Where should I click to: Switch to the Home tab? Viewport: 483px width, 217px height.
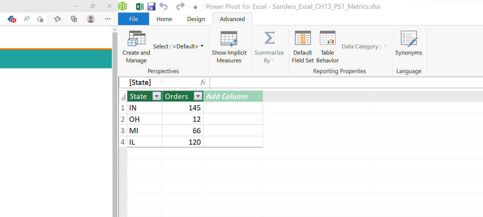point(164,19)
